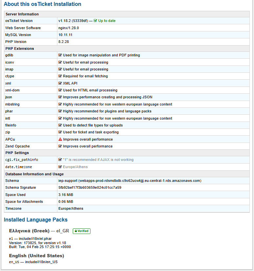Click the checkmark for cgi.fix_pathinfo setting
Viewport: 254px width, 271px height.
(60, 160)
